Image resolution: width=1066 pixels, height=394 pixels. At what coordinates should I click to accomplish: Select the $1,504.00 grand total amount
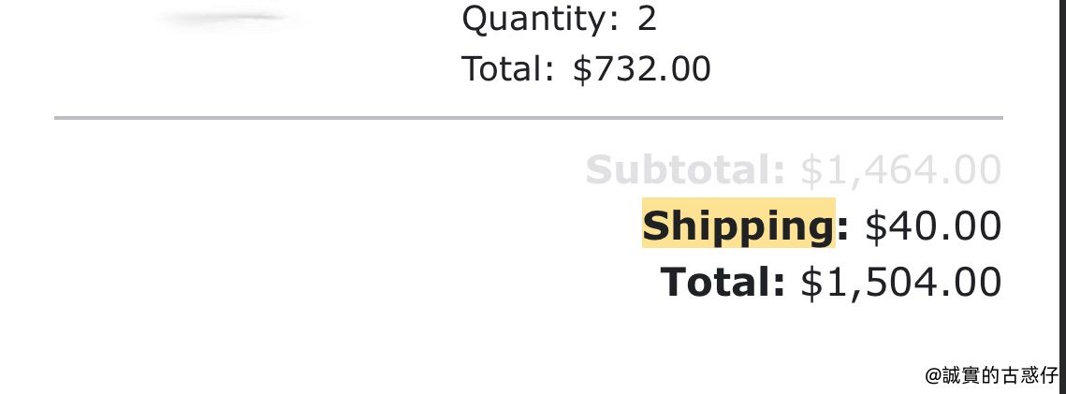pos(900,283)
